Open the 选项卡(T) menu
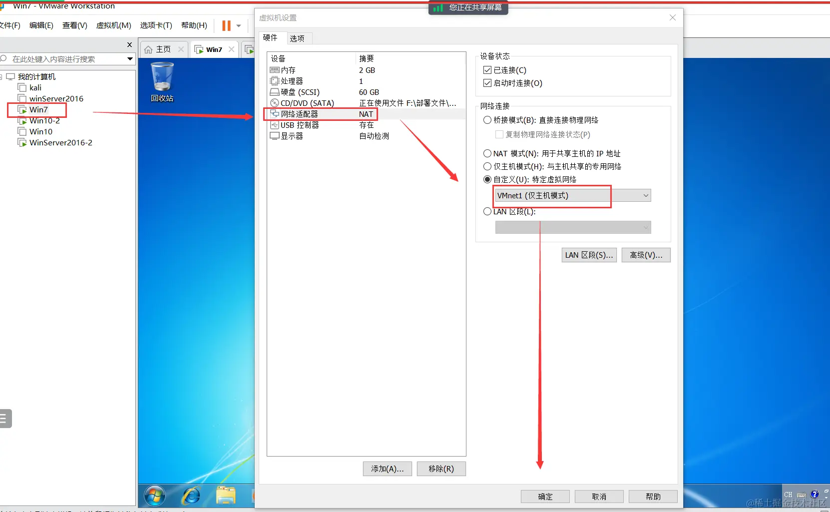Image resolution: width=830 pixels, height=512 pixels. click(x=156, y=25)
